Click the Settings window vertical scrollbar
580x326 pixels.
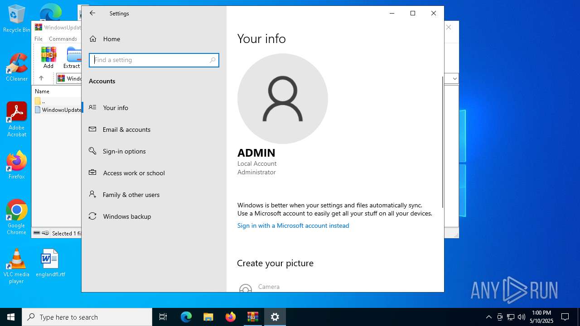[442, 142]
